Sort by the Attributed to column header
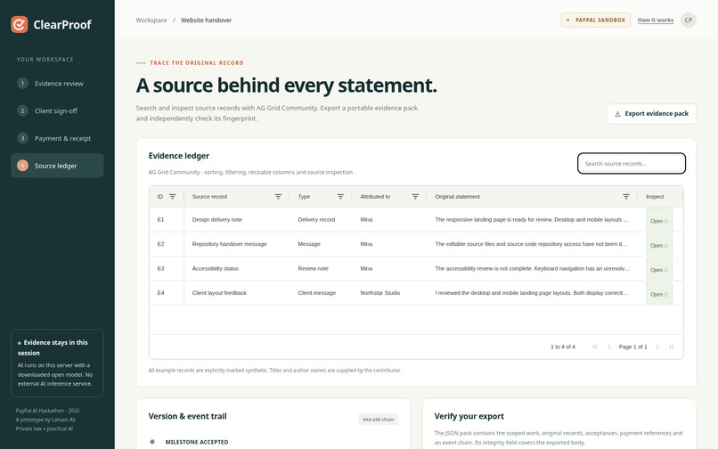 [x=375, y=197]
